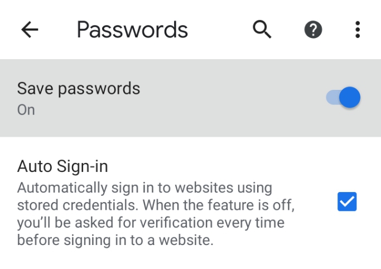Viewport: 381px width, 269px height.
Task: Click the light-blue track of the switch
Action: (332, 97)
